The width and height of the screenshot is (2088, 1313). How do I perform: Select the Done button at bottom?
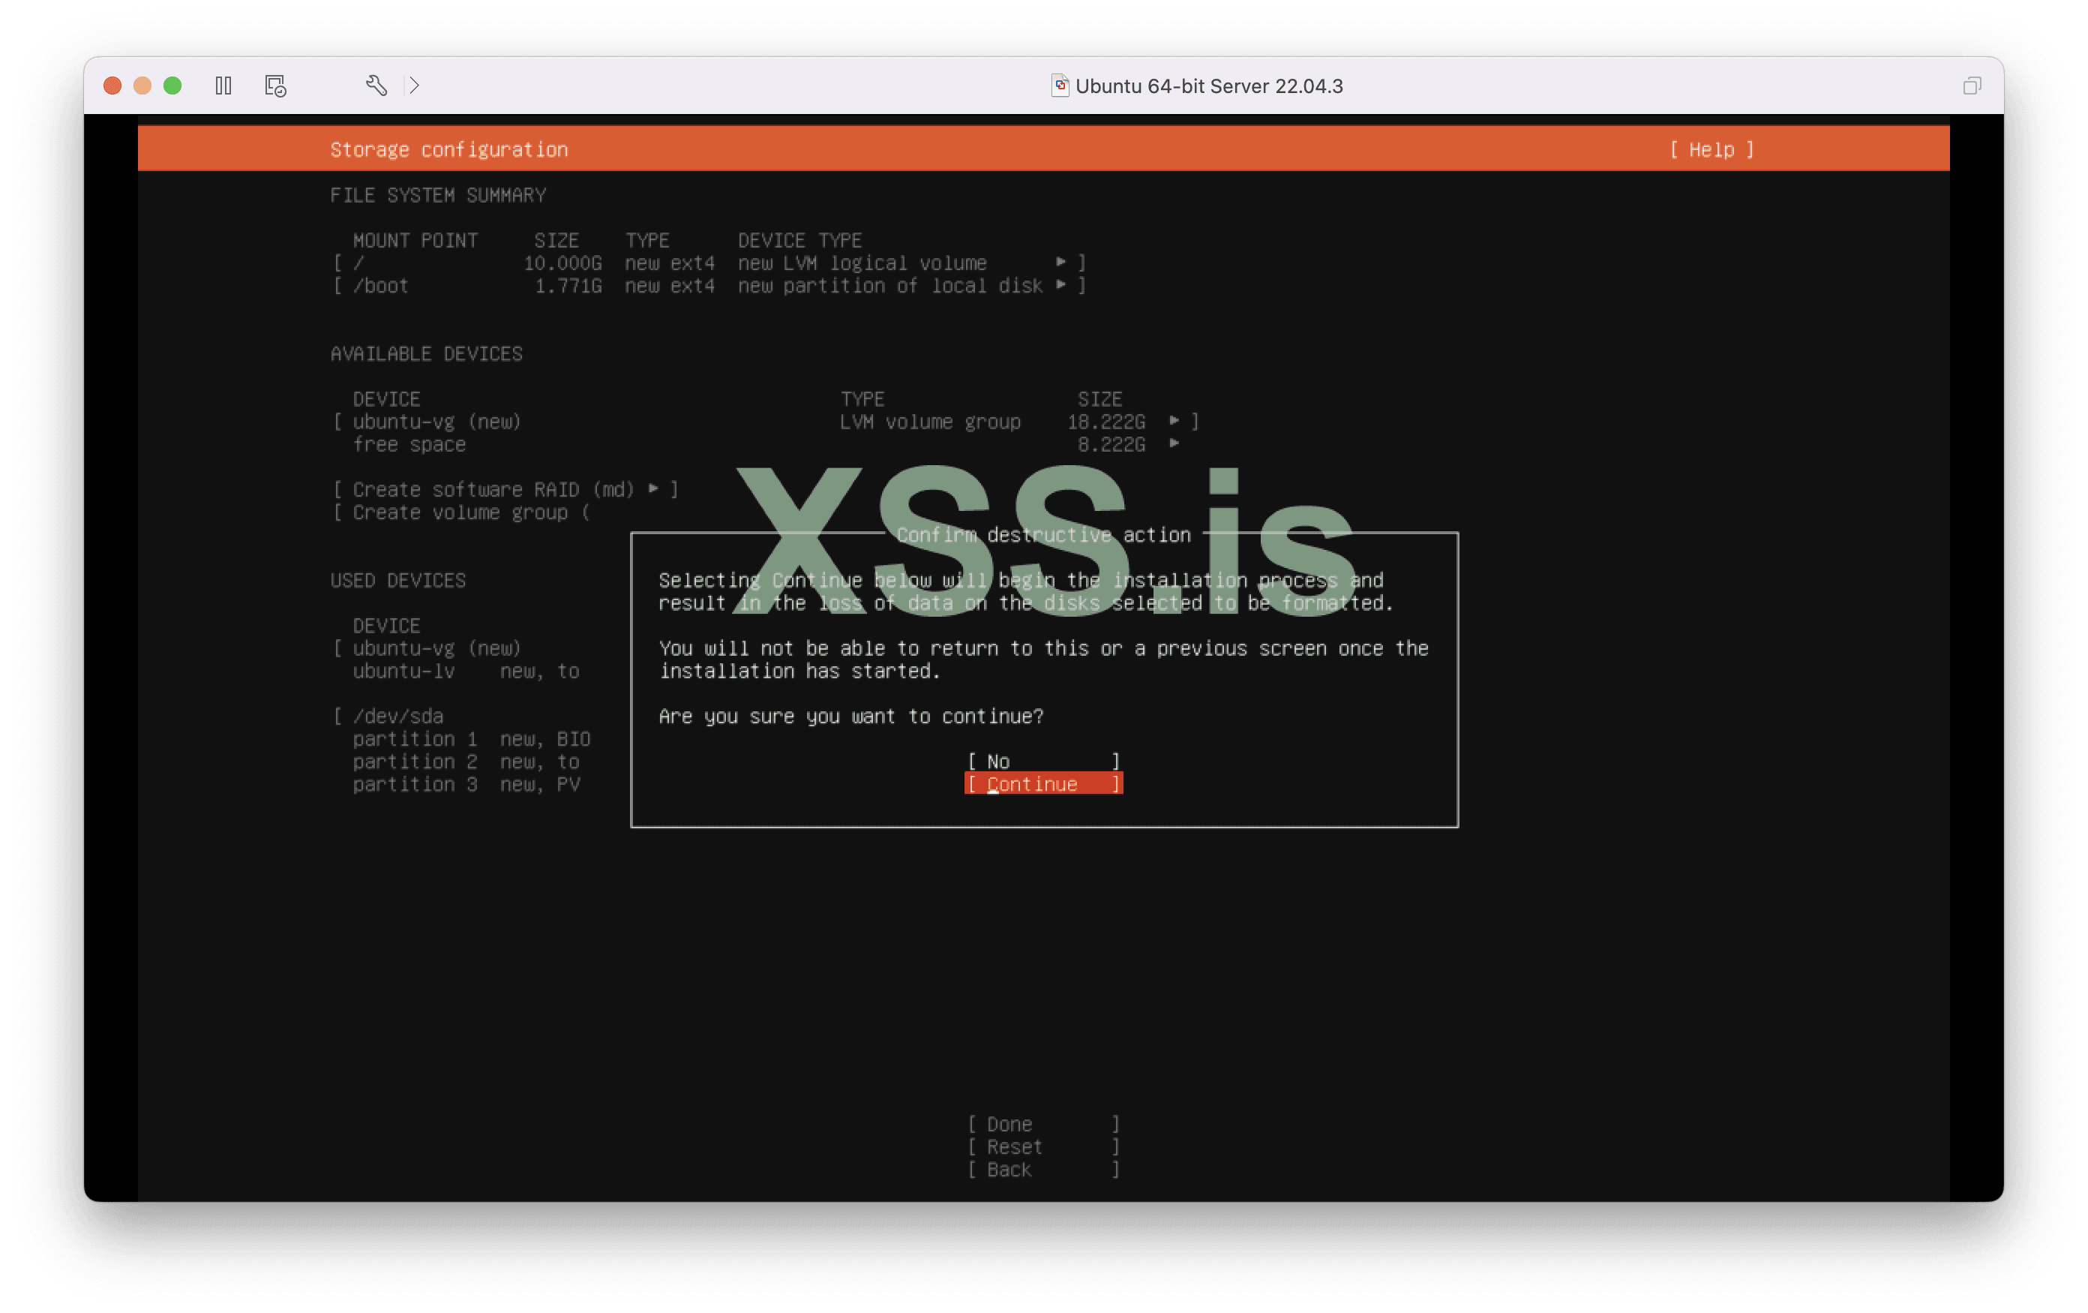click(x=1043, y=1124)
